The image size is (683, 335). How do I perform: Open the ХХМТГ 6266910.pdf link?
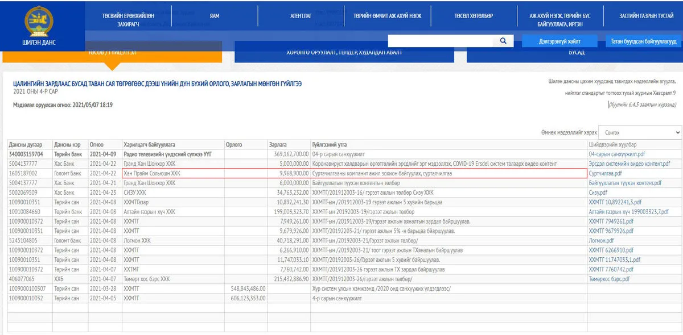point(612,250)
